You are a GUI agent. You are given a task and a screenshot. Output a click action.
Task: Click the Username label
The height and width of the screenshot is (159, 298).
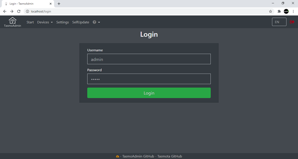(95, 50)
